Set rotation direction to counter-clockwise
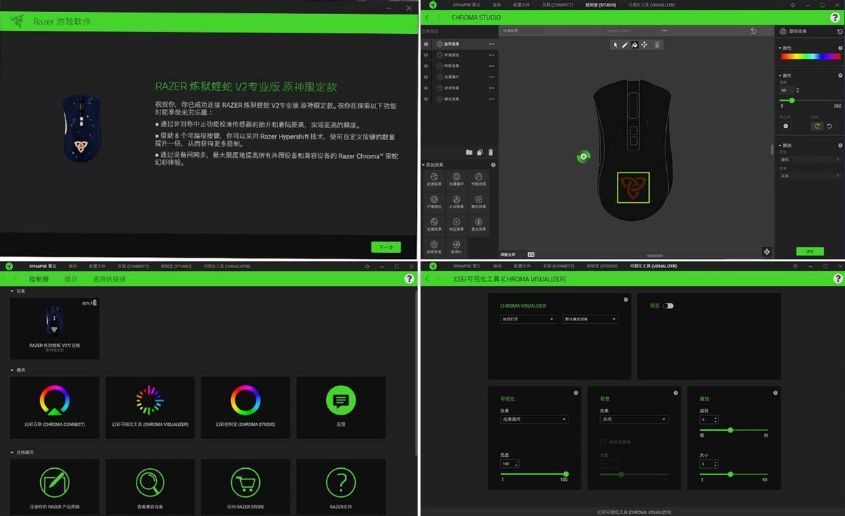845x516 pixels. [x=830, y=126]
